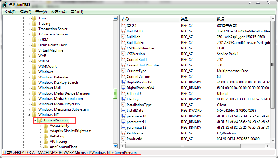Click the ProductId string value icon
278x158 pixels.
pos(124,139)
